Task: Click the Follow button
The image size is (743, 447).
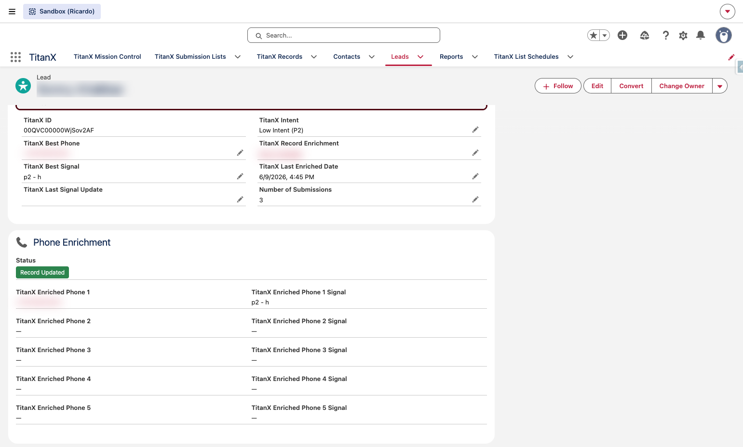Action: 558,86
